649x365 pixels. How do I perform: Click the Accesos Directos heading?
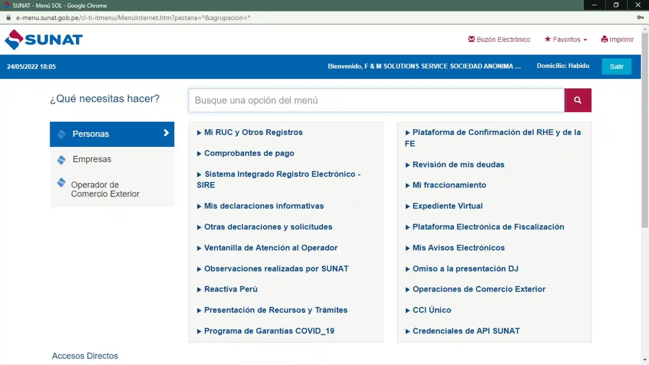(x=85, y=356)
